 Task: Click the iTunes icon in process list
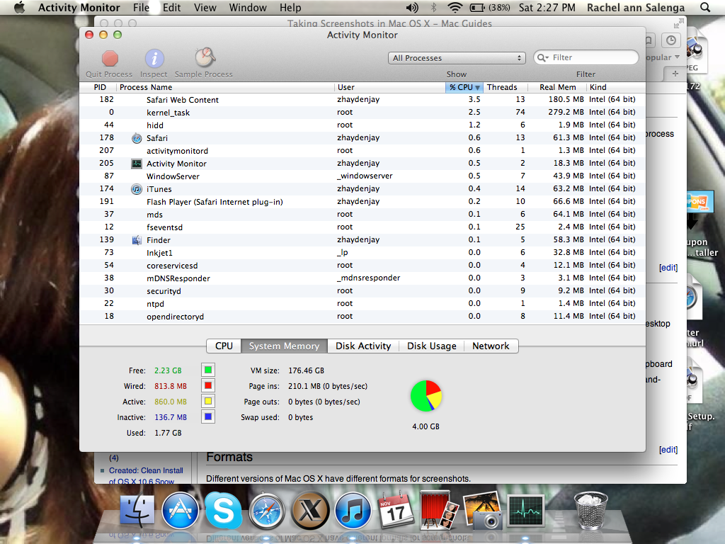(x=137, y=188)
